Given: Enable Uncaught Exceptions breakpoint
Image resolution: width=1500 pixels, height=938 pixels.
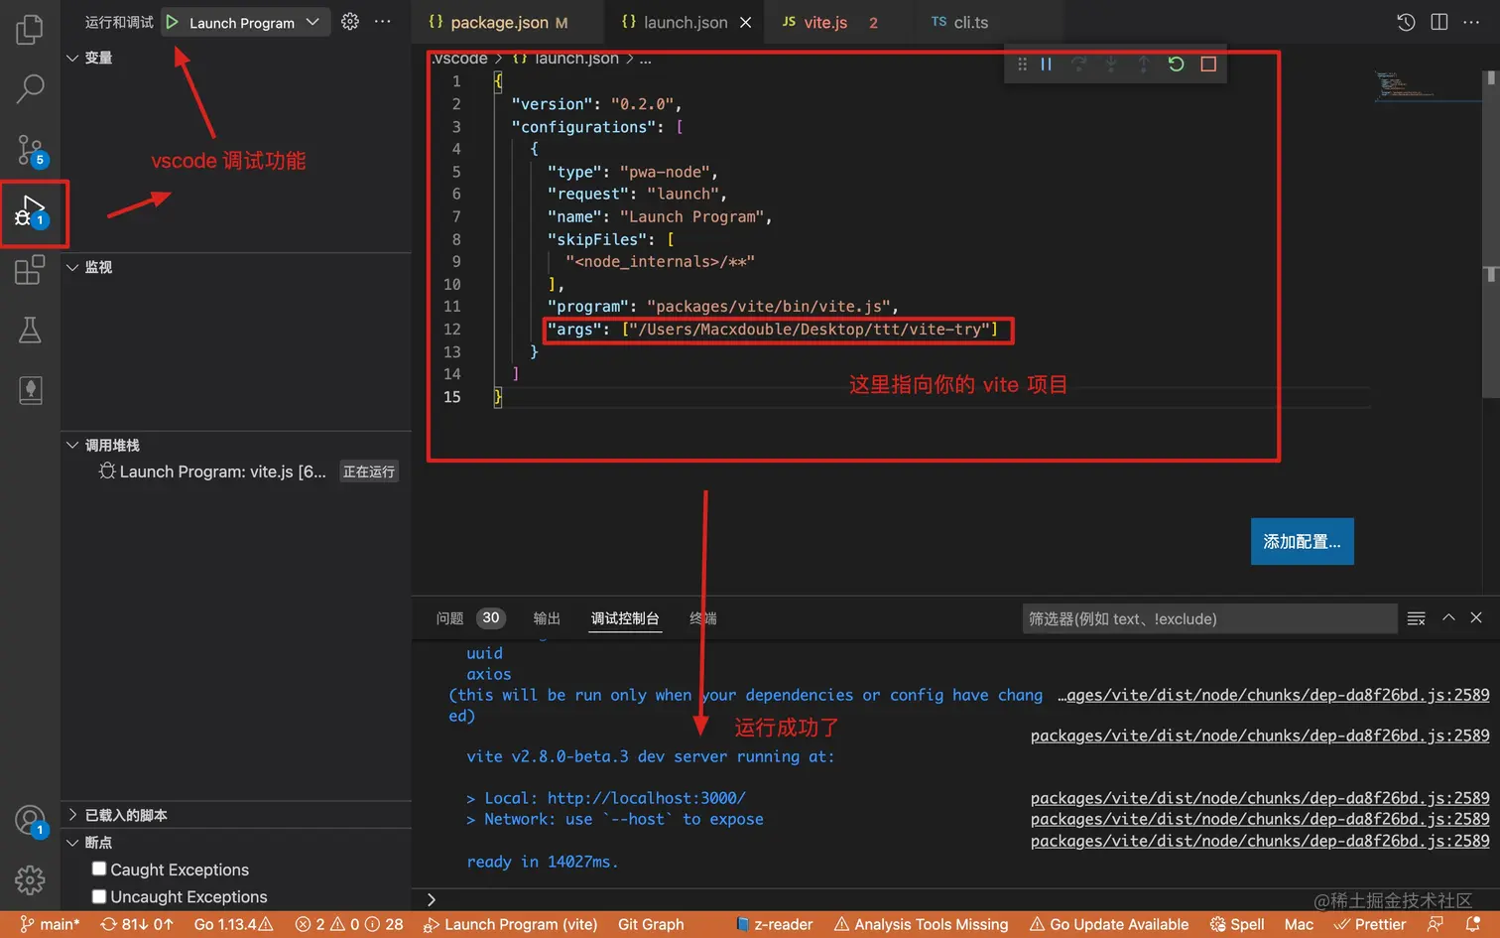Looking at the screenshot, I should [x=99, y=896].
